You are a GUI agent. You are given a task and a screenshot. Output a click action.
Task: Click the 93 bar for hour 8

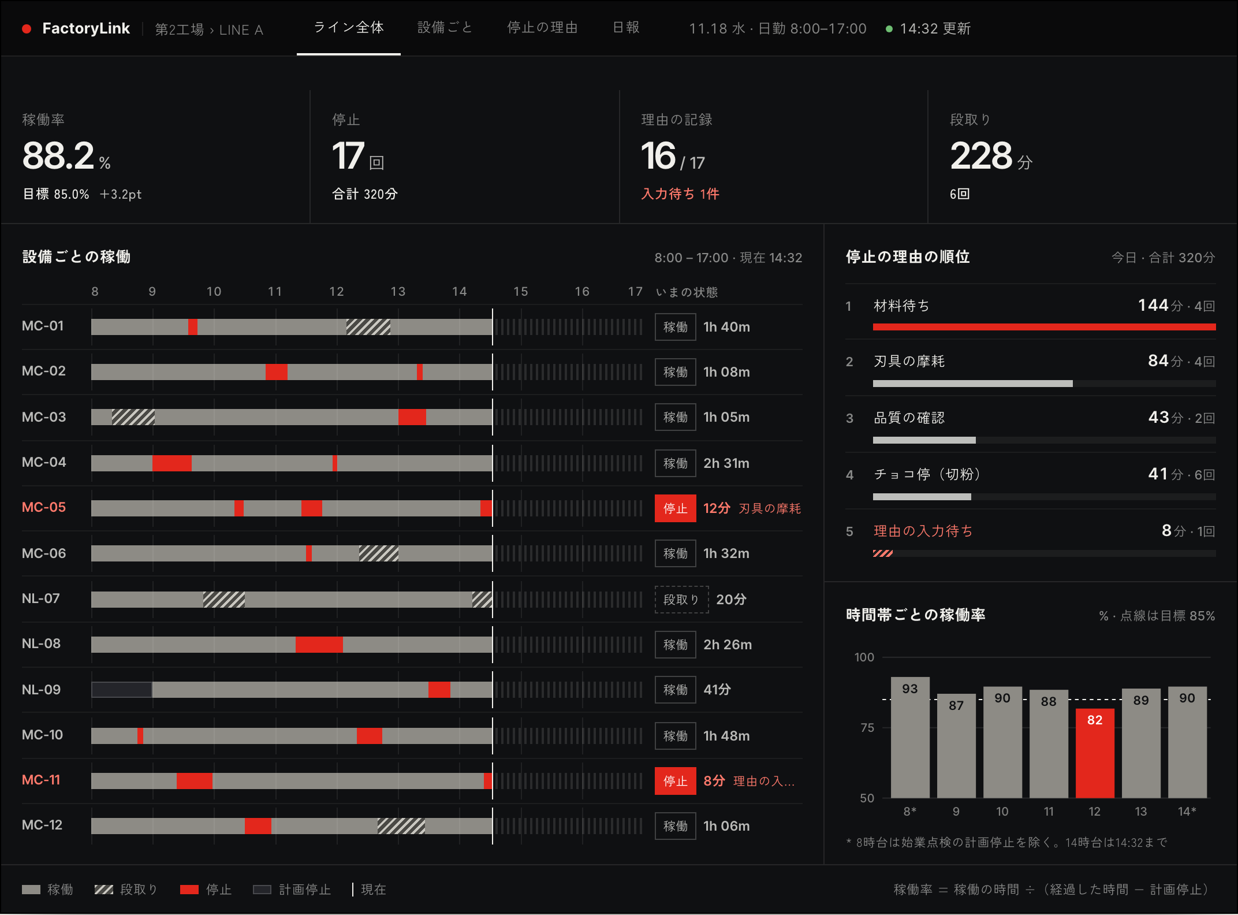(910, 738)
